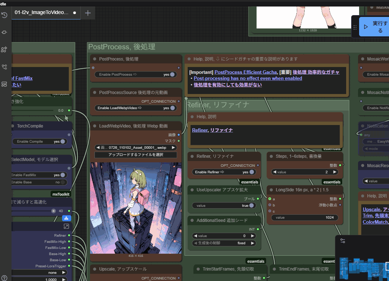Open the model library sidebar icon
The width and height of the screenshot is (389, 281).
(x=4, y=49)
